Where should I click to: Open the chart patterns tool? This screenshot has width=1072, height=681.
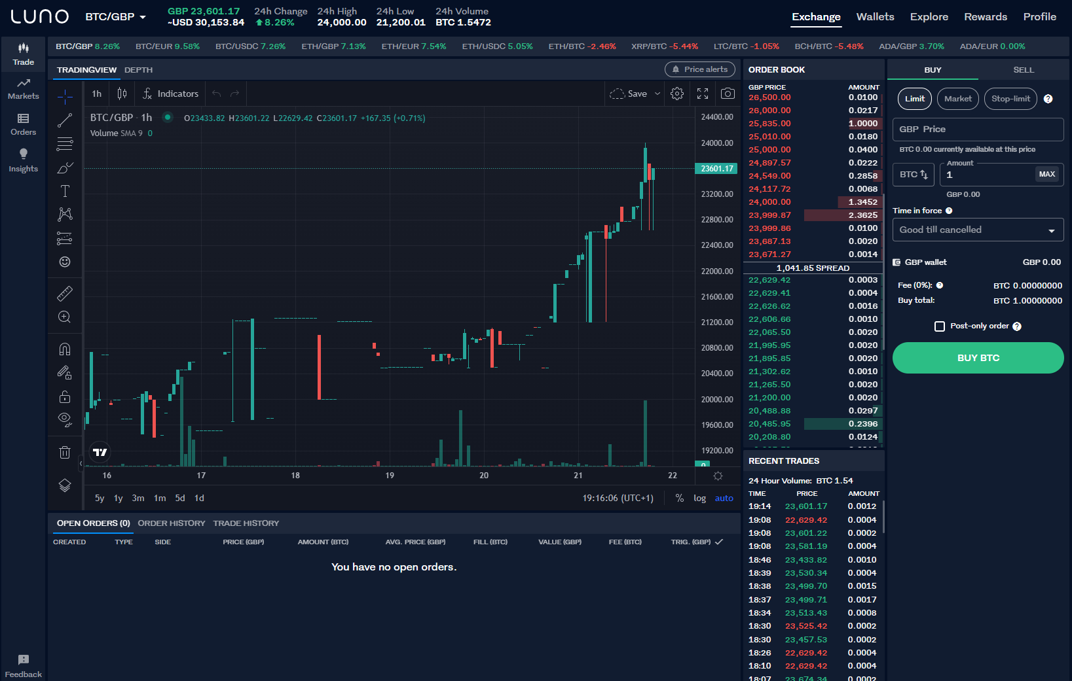[65, 215]
